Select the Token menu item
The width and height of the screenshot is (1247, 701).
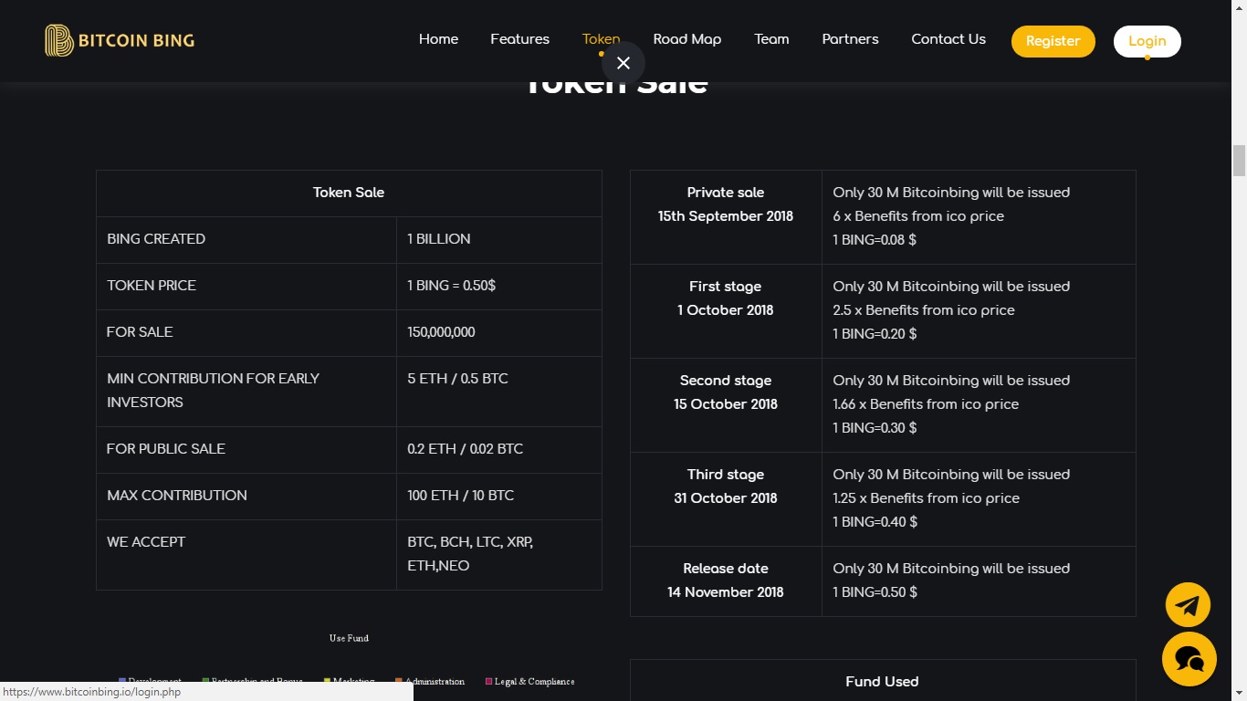(601, 39)
